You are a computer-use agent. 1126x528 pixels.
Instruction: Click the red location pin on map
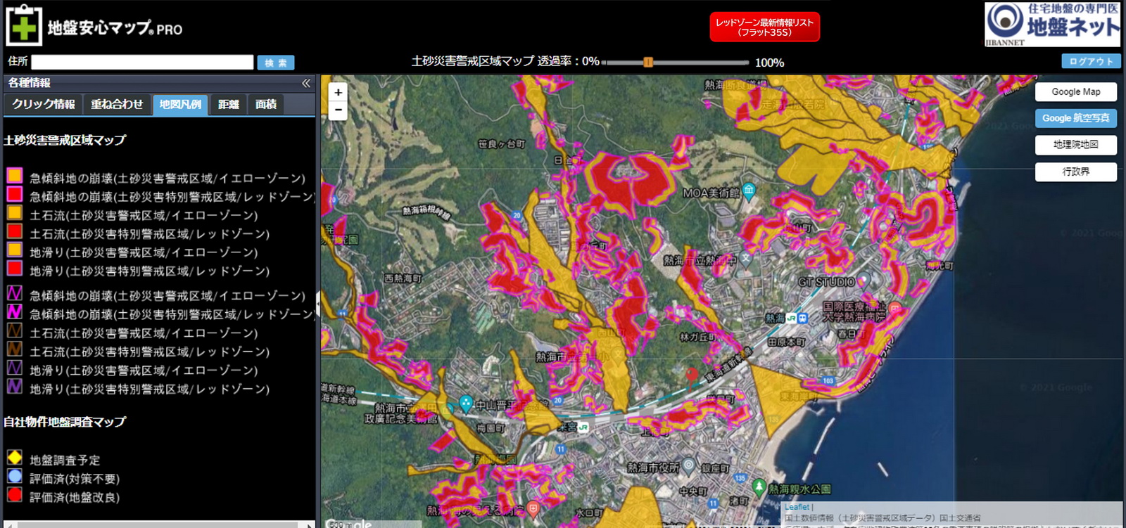[x=692, y=374]
